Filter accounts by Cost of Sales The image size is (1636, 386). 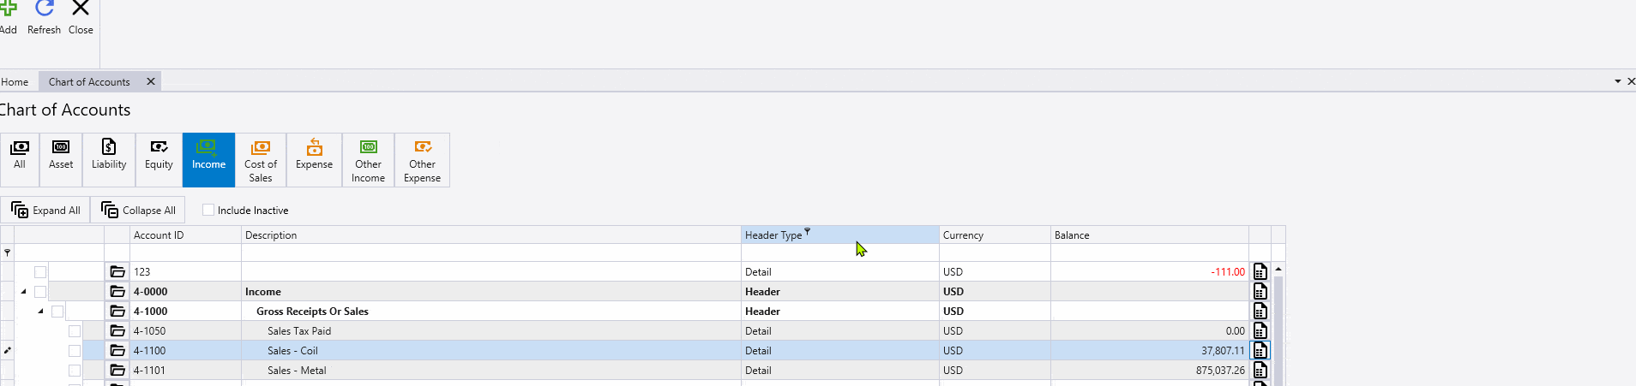(x=261, y=160)
